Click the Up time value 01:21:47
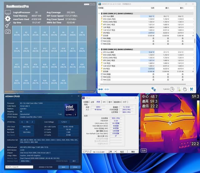The height and width of the screenshot is (173, 200). [36, 23]
